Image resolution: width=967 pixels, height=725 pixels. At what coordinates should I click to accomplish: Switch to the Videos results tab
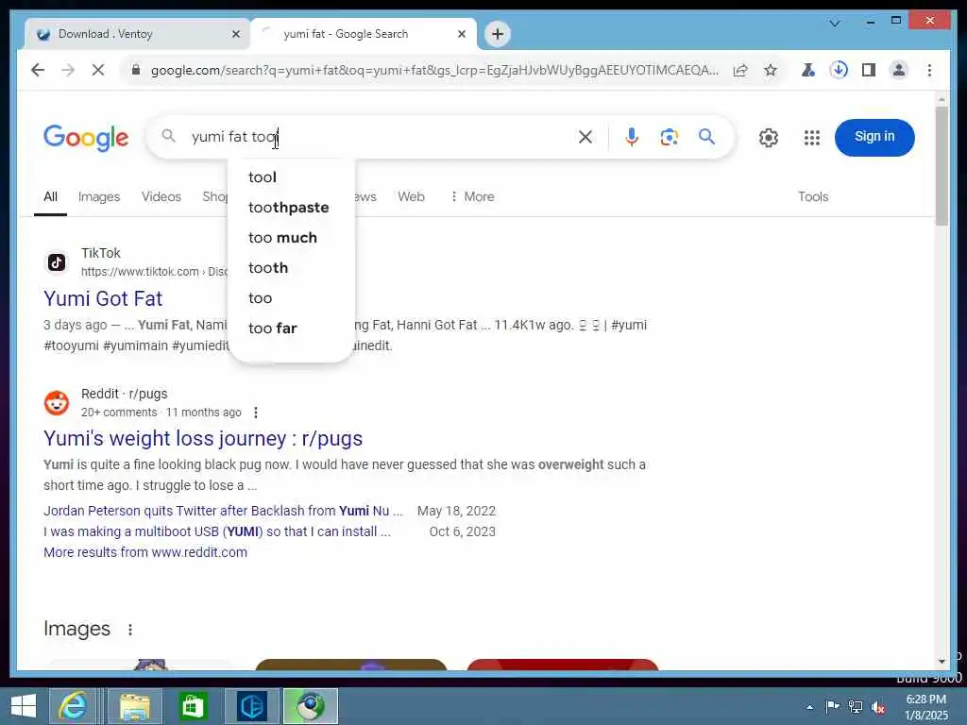pos(161,196)
